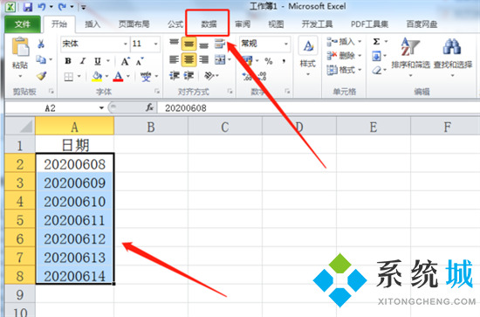This screenshot has width=480, height=317.
Task: Click the cell Borders icon
Action: [x=69, y=76]
